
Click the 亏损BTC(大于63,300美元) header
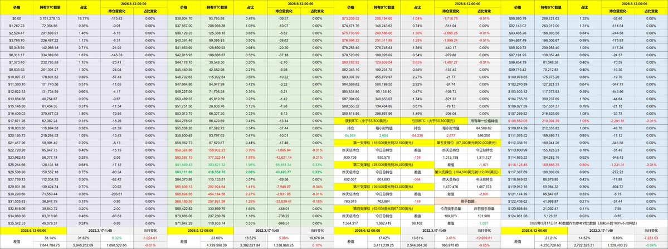click(434, 121)
